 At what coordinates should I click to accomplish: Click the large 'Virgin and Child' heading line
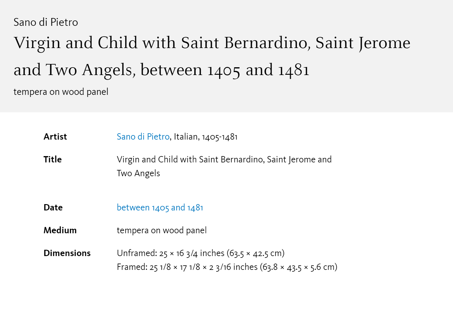coord(212,43)
